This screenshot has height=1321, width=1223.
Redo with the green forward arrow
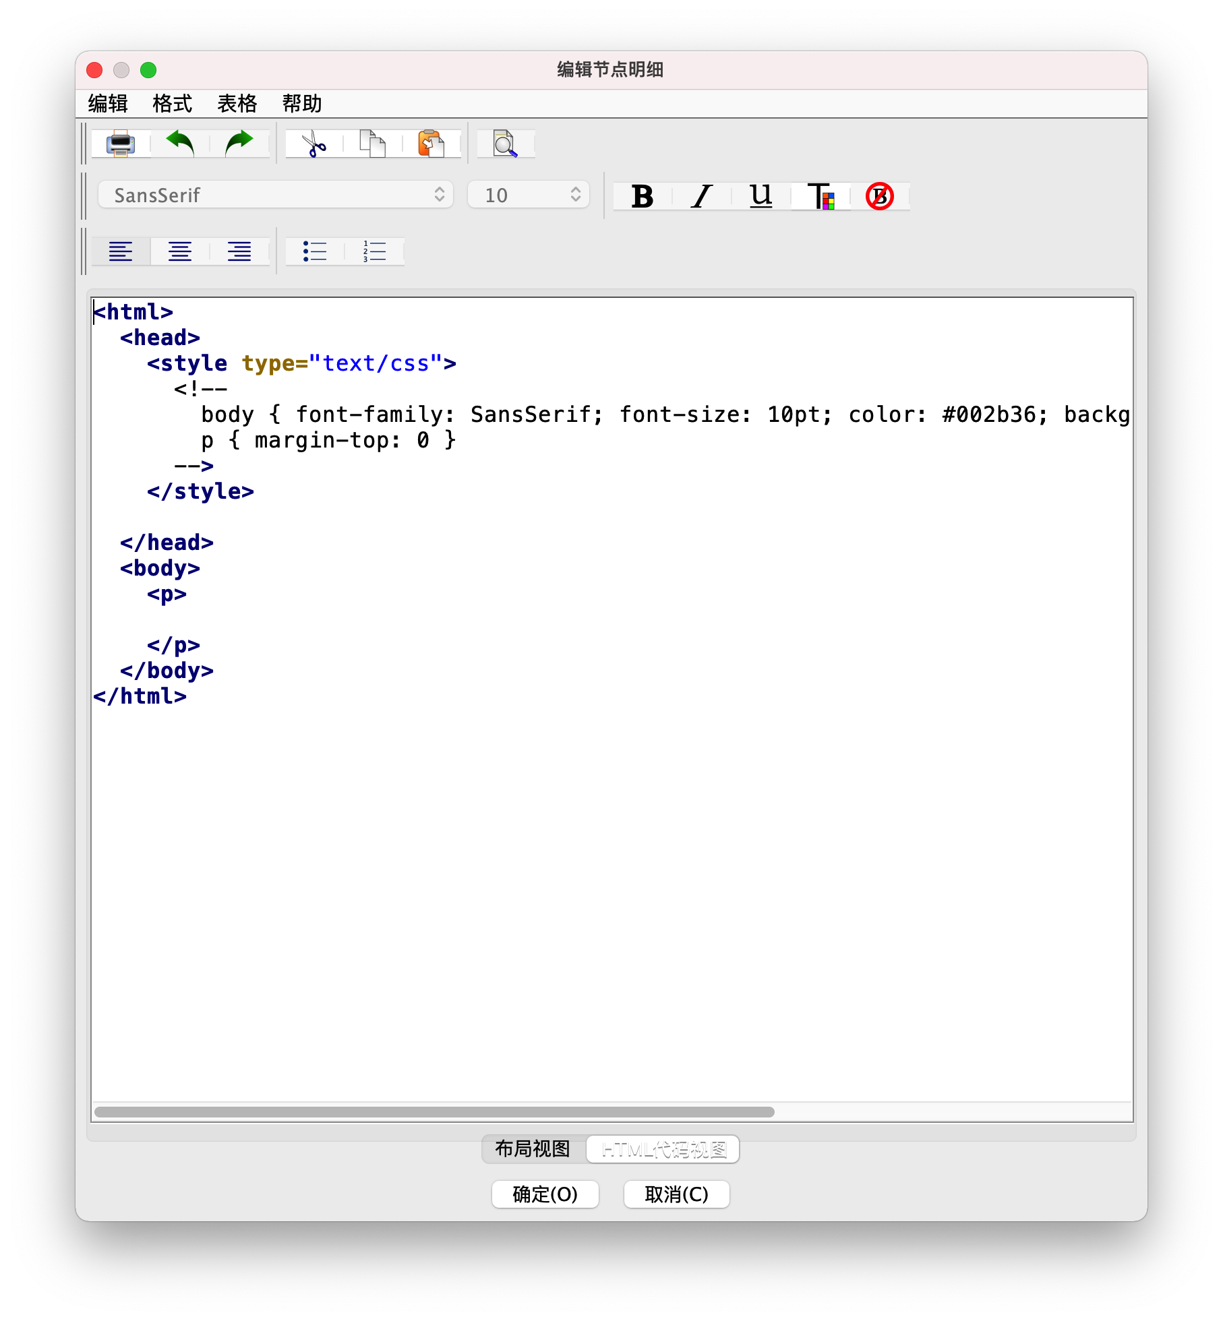(239, 144)
